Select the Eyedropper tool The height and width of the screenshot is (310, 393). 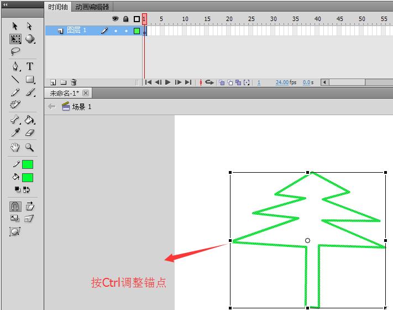[15, 133]
